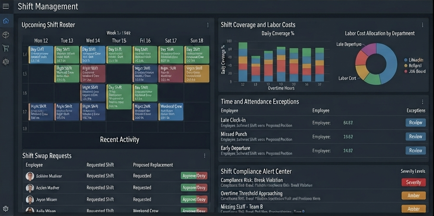Click tallest first bar in Daily Coverage chart

coord(243,62)
